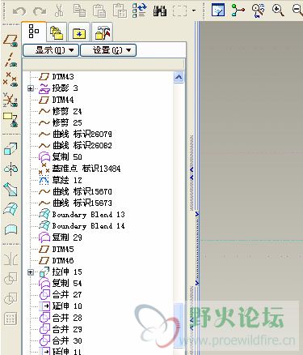Select the Boundary Blend tool icon

pos(11,209)
